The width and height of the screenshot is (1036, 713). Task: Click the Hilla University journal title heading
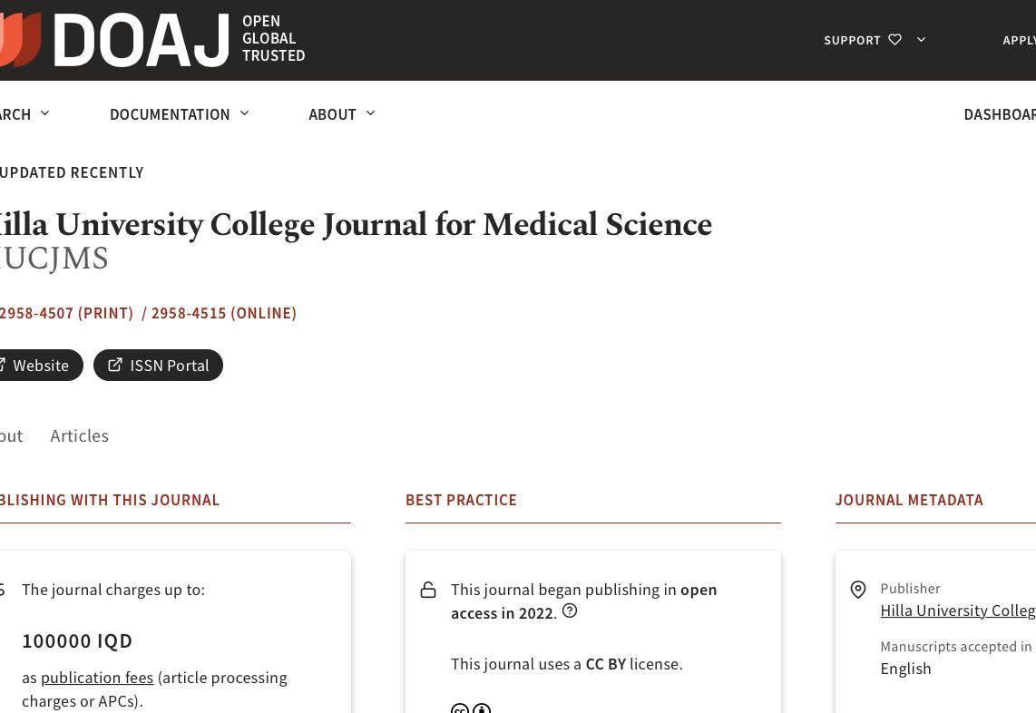pos(356,224)
